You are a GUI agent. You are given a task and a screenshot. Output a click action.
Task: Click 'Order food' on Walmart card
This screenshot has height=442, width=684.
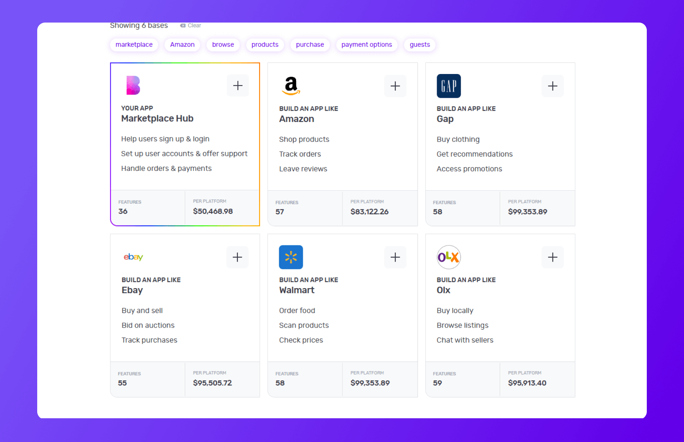point(297,311)
